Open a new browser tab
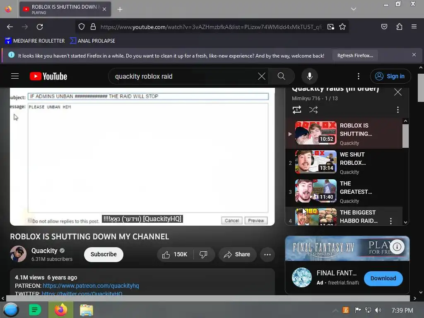 (x=120, y=10)
